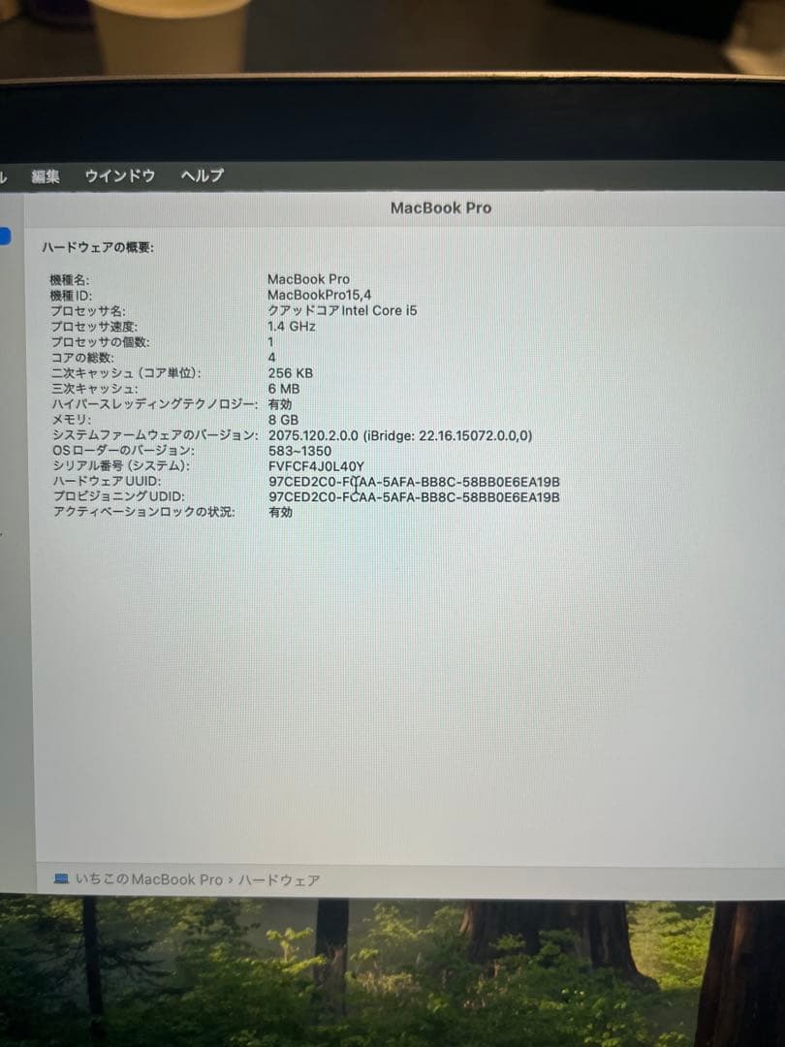Click the blue selected item on the left edge
This screenshot has height=1047, width=785.
(x=7, y=236)
